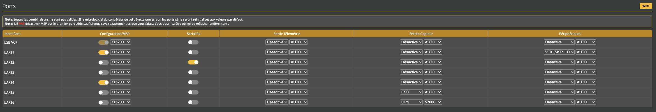Click the Sortie Télémétrie column header
656x112 pixels.
pyautogui.click(x=287, y=34)
